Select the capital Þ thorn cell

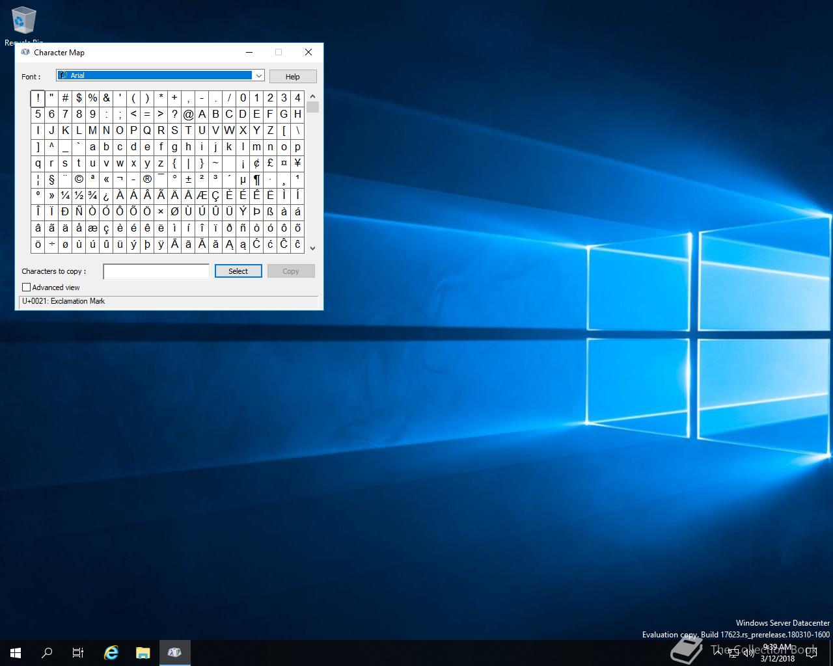(x=256, y=211)
